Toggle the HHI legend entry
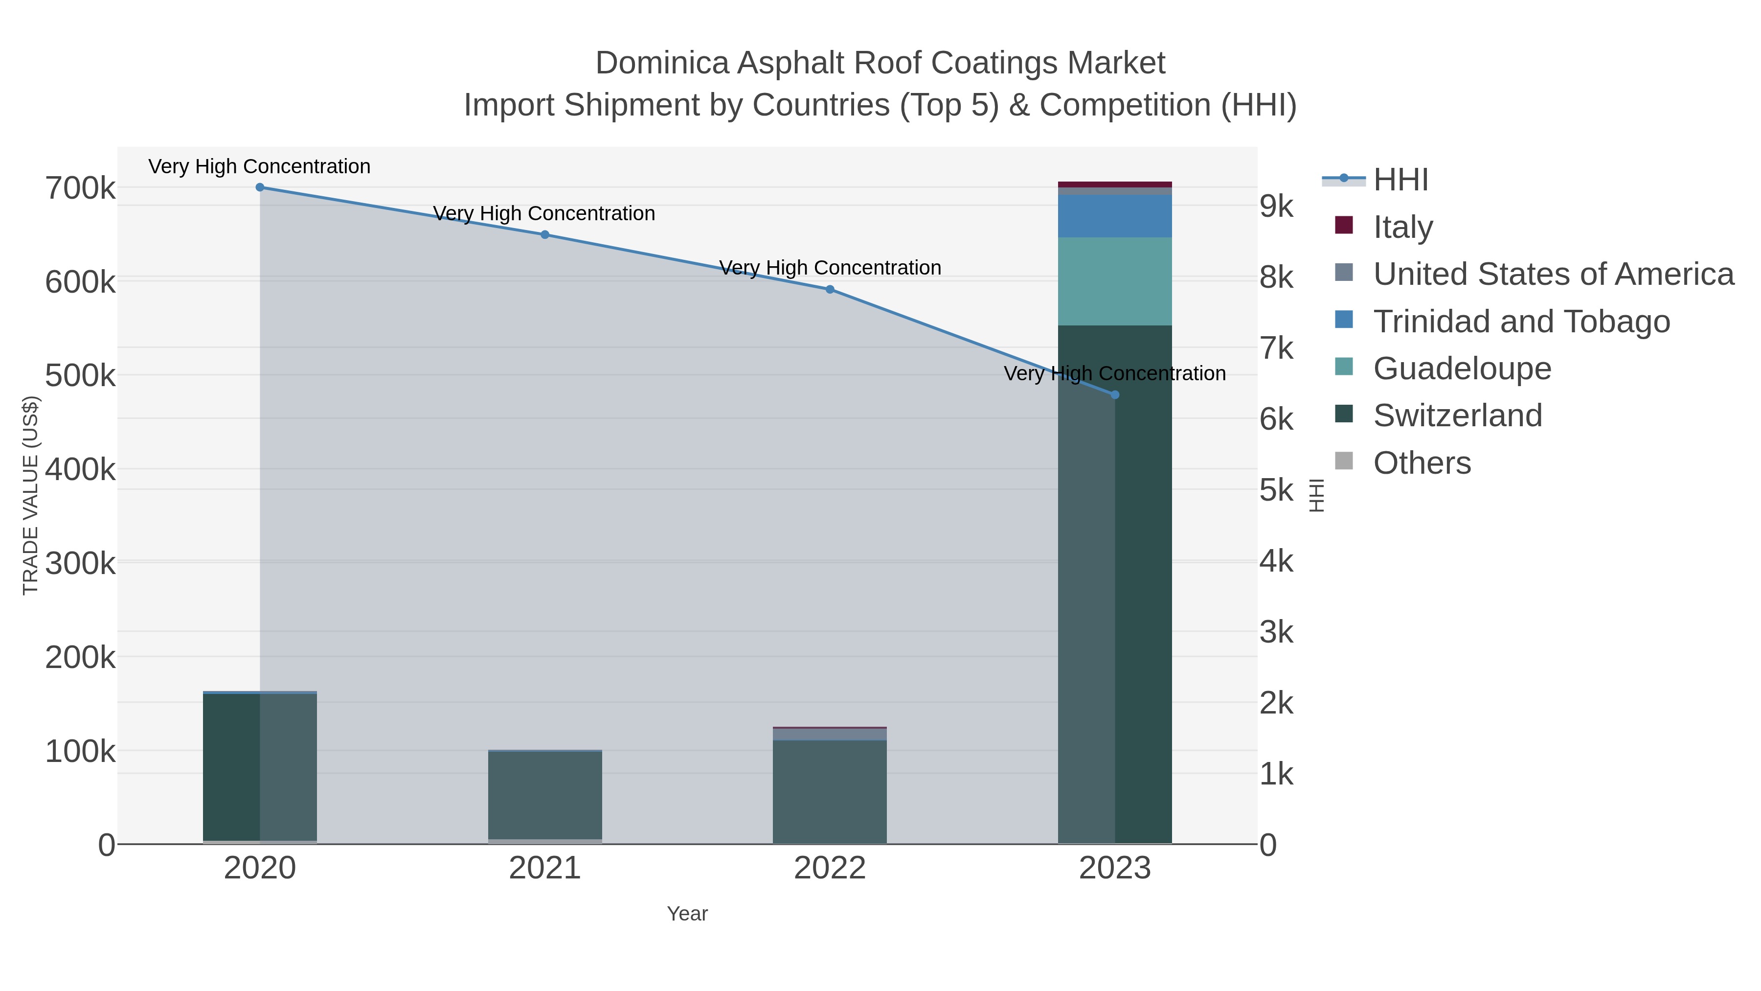 [1376, 179]
